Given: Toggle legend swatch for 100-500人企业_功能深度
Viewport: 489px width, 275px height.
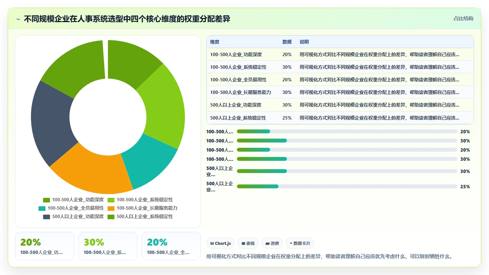Looking at the screenshot, I should tap(47, 200).
